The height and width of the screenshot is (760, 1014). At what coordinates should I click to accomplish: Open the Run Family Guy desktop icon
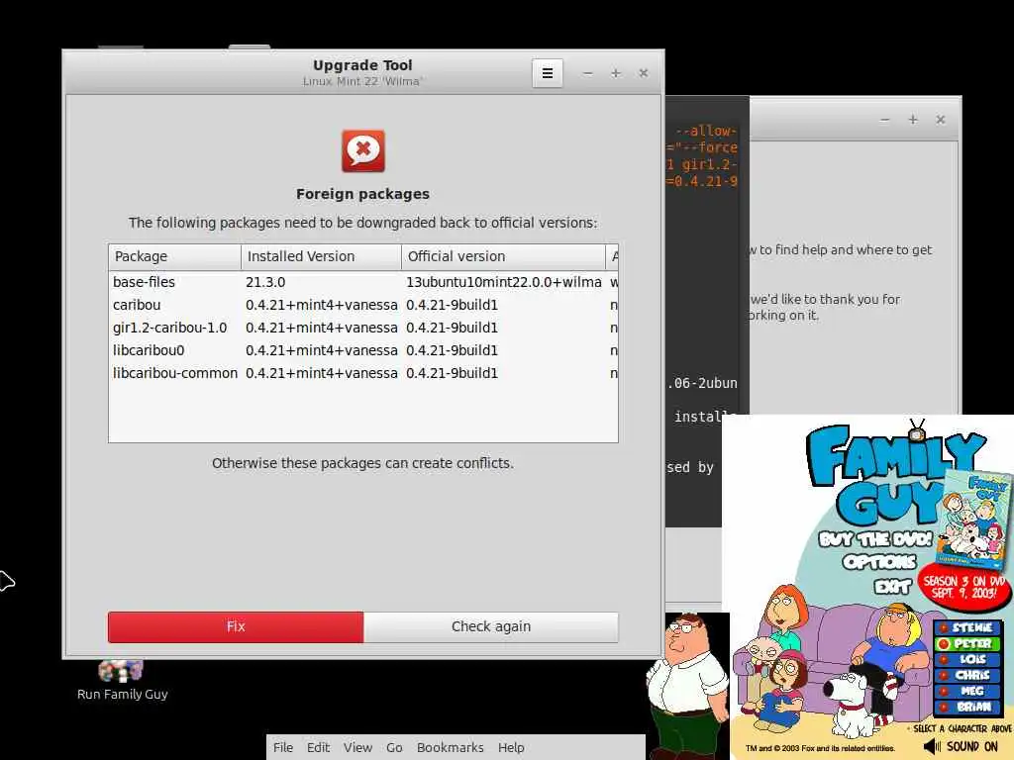pyautogui.click(x=122, y=680)
